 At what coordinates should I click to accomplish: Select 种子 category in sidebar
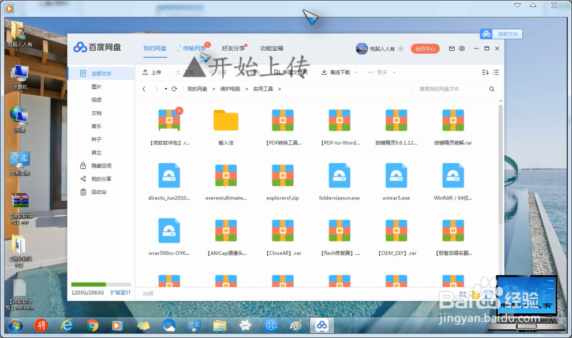tap(96, 139)
